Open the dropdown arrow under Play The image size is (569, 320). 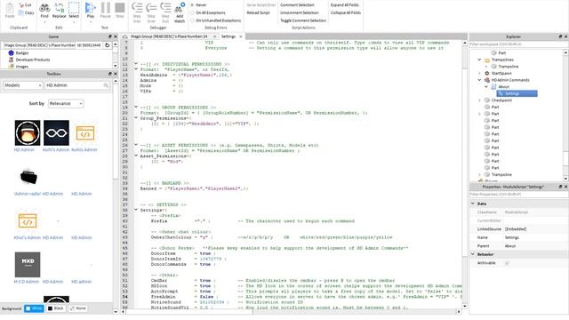click(x=91, y=22)
